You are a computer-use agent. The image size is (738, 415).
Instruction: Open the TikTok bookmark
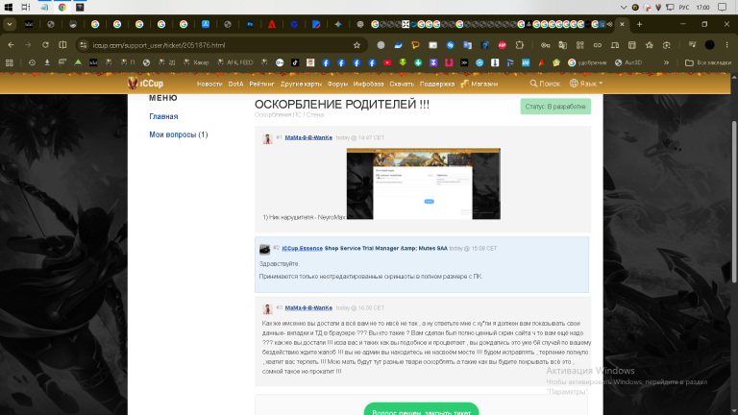tap(295, 62)
